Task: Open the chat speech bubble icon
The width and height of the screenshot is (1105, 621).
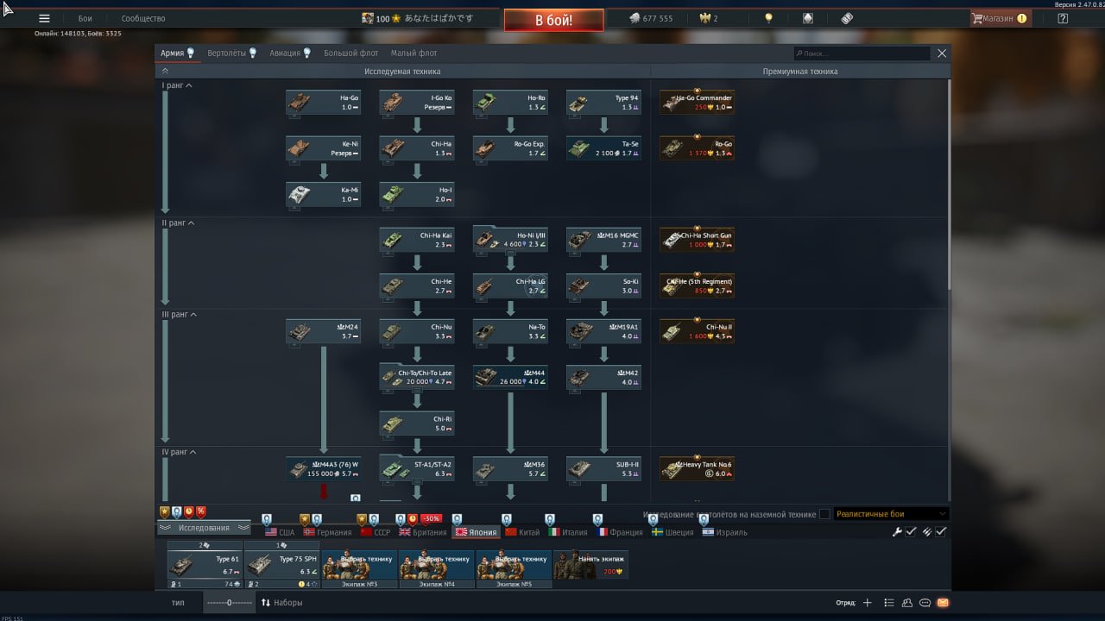Action: click(x=925, y=603)
